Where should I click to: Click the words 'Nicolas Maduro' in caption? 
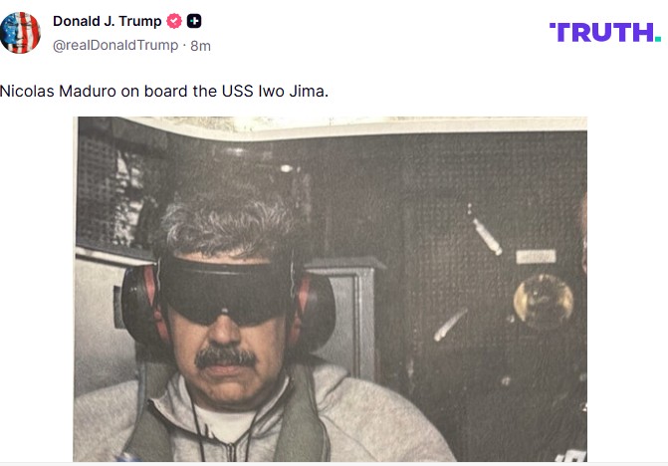58,92
